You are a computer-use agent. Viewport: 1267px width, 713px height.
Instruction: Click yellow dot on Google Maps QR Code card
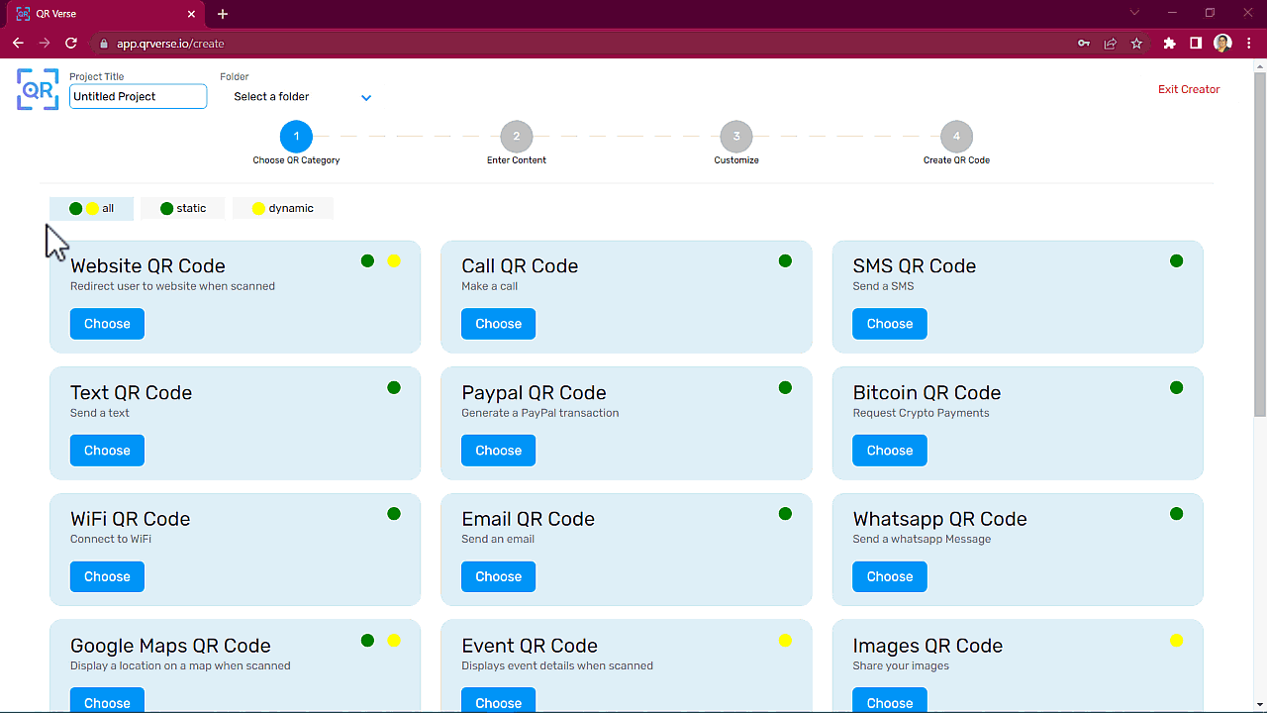(394, 641)
